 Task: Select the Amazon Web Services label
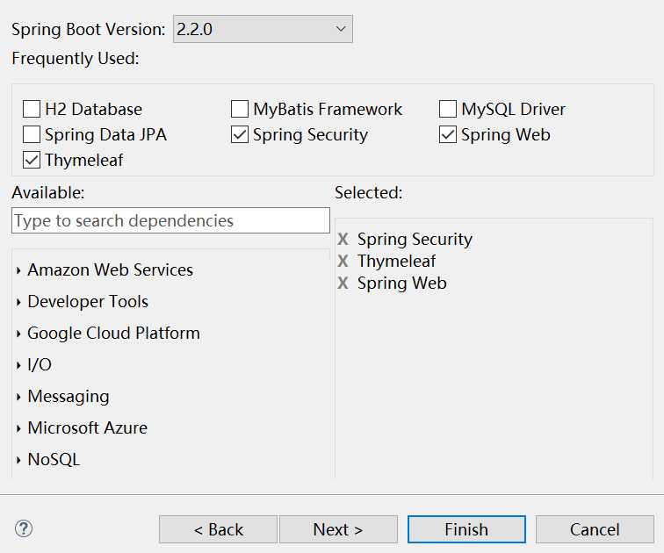click(x=110, y=270)
